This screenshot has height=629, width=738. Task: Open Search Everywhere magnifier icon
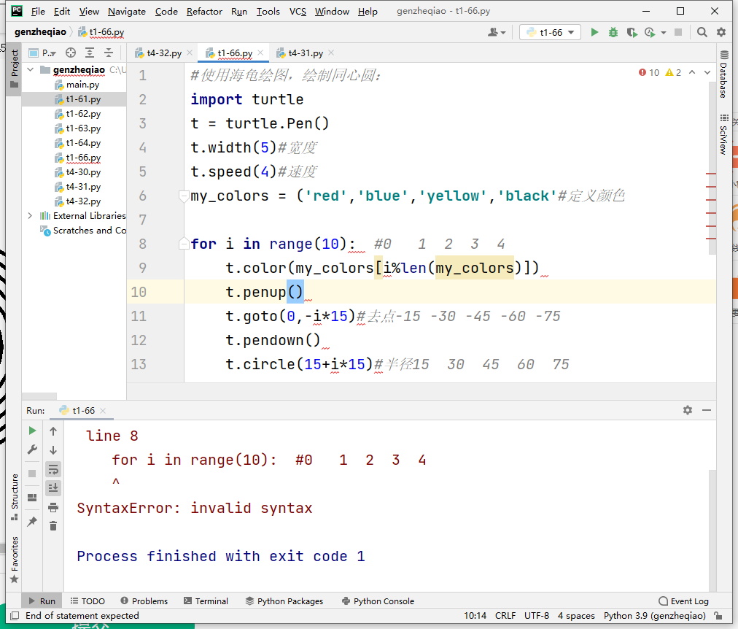pos(702,32)
